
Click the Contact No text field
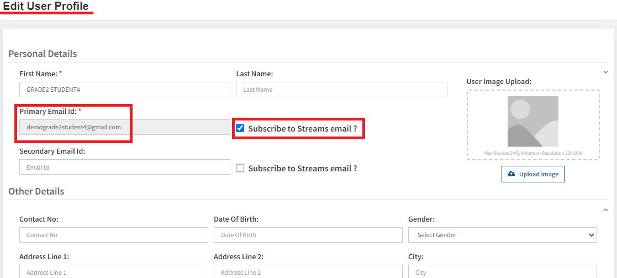[113, 235]
